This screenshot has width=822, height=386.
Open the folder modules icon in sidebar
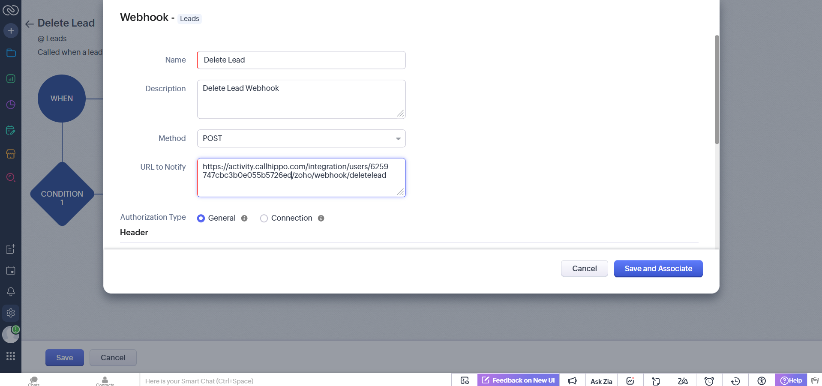[11, 53]
